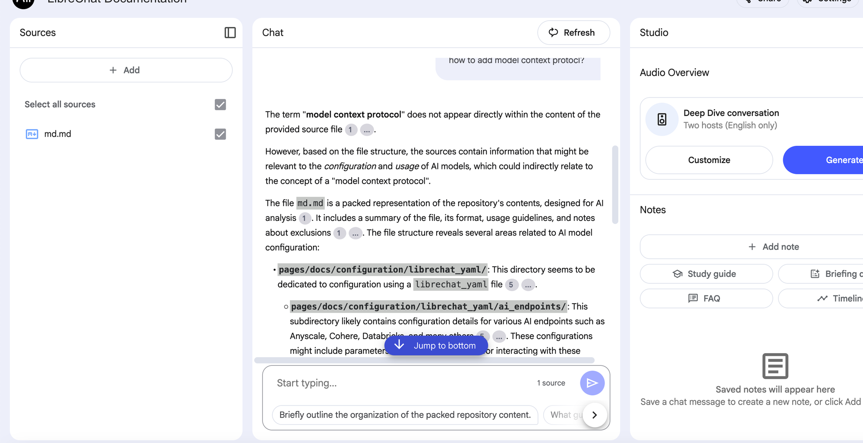Create a Briefing doc

coord(821,274)
